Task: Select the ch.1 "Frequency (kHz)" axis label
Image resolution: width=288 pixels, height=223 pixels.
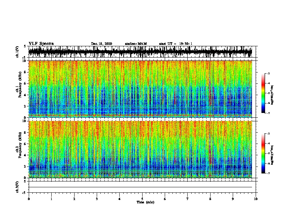Action: coord(20,85)
